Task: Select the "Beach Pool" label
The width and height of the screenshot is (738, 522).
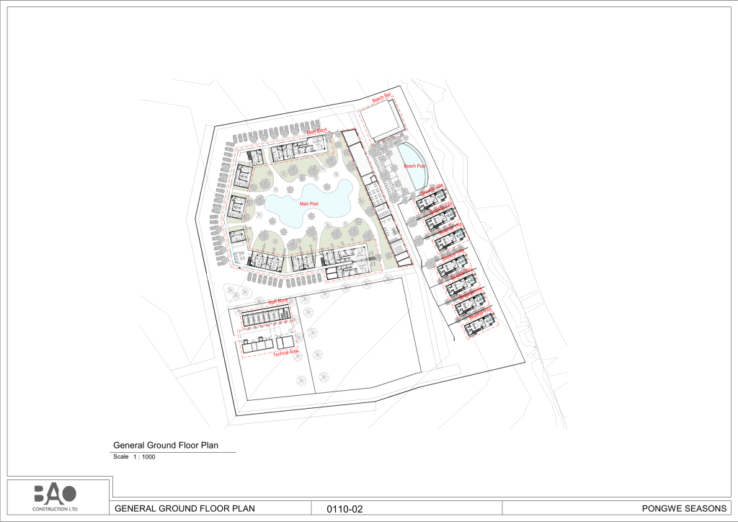Action: 414,166
